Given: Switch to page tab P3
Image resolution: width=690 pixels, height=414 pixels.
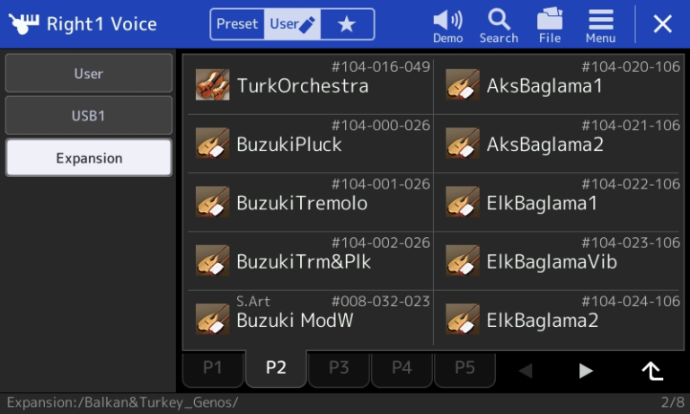Looking at the screenshot, I should [x=339, y=369].
